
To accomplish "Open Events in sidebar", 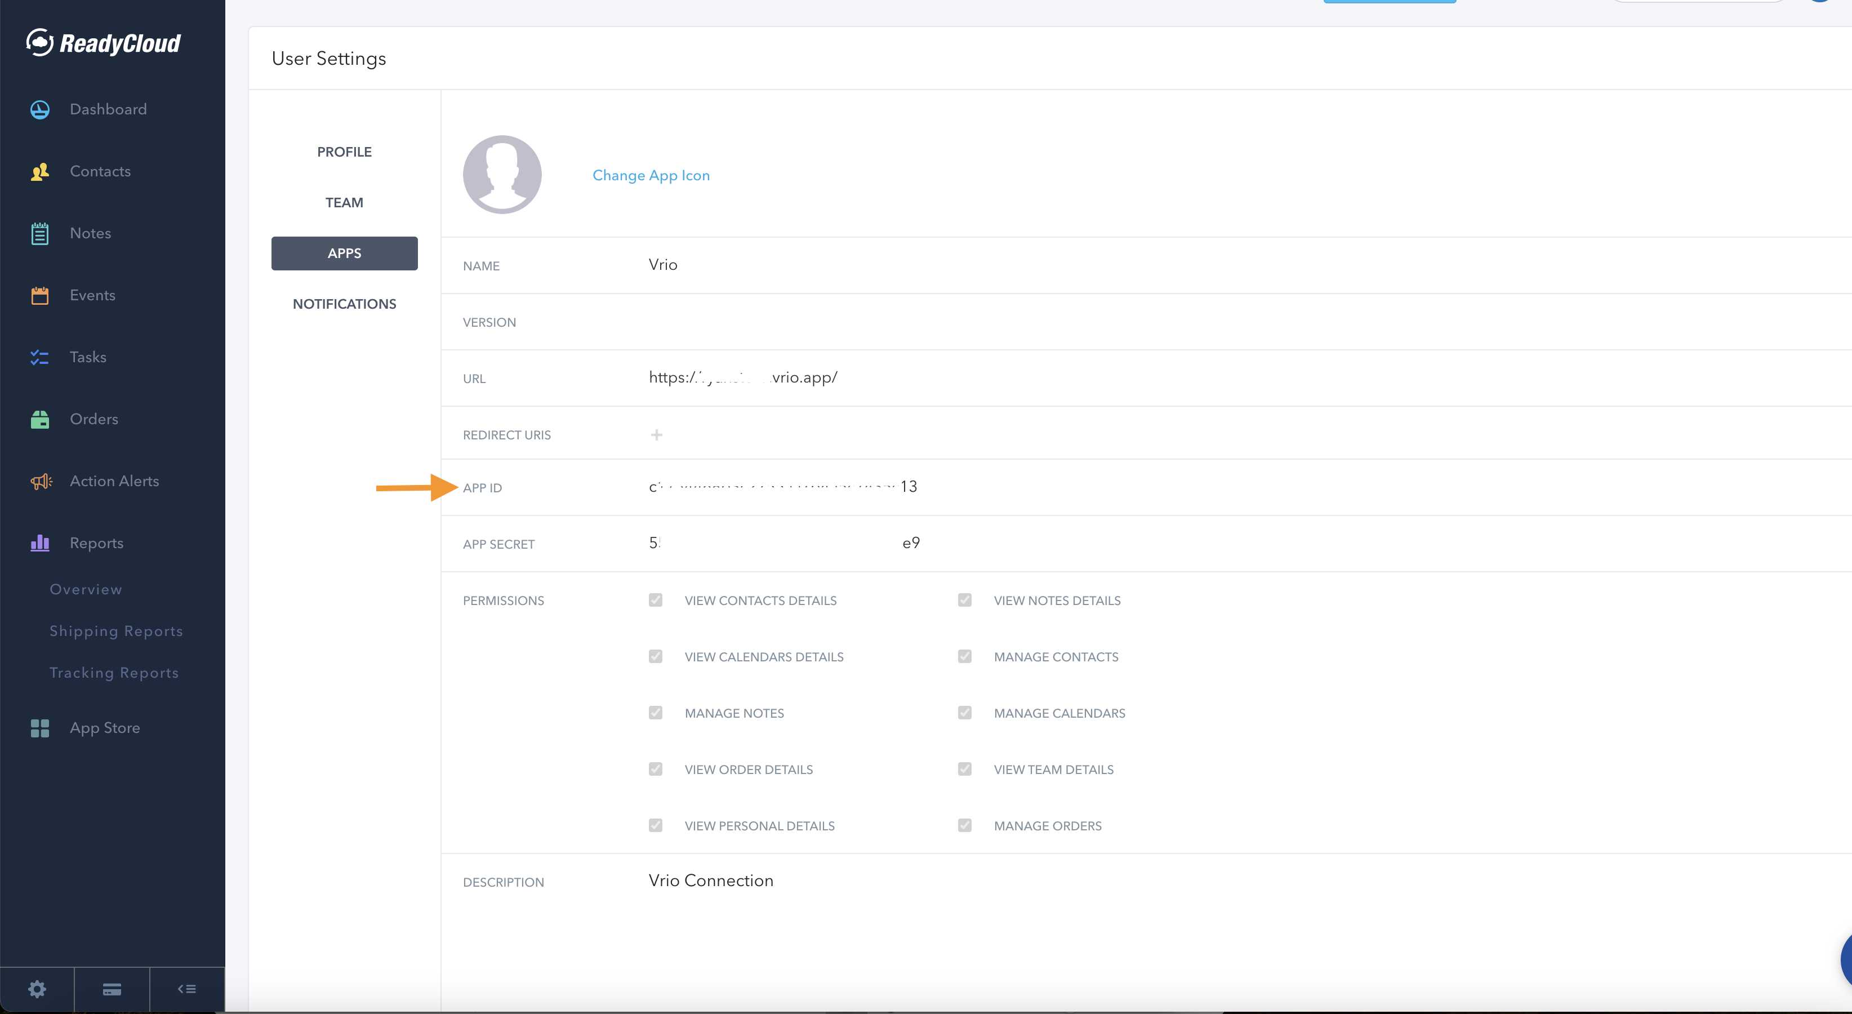I will tap(93, 296).
